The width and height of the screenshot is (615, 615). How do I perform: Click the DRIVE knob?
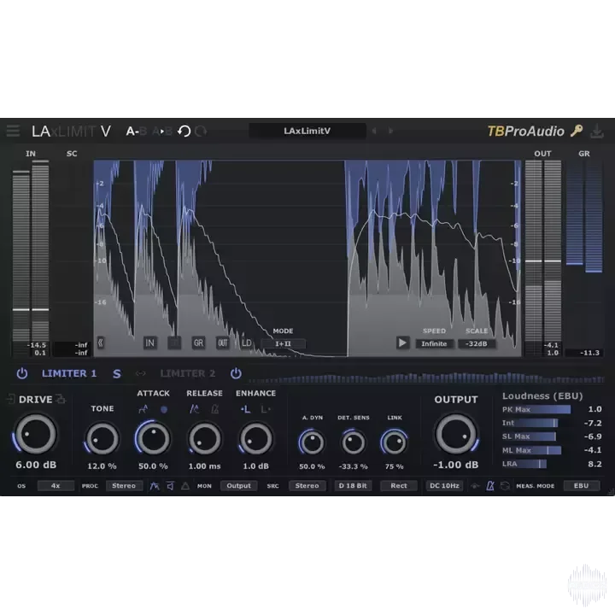(x=35, y=434)
